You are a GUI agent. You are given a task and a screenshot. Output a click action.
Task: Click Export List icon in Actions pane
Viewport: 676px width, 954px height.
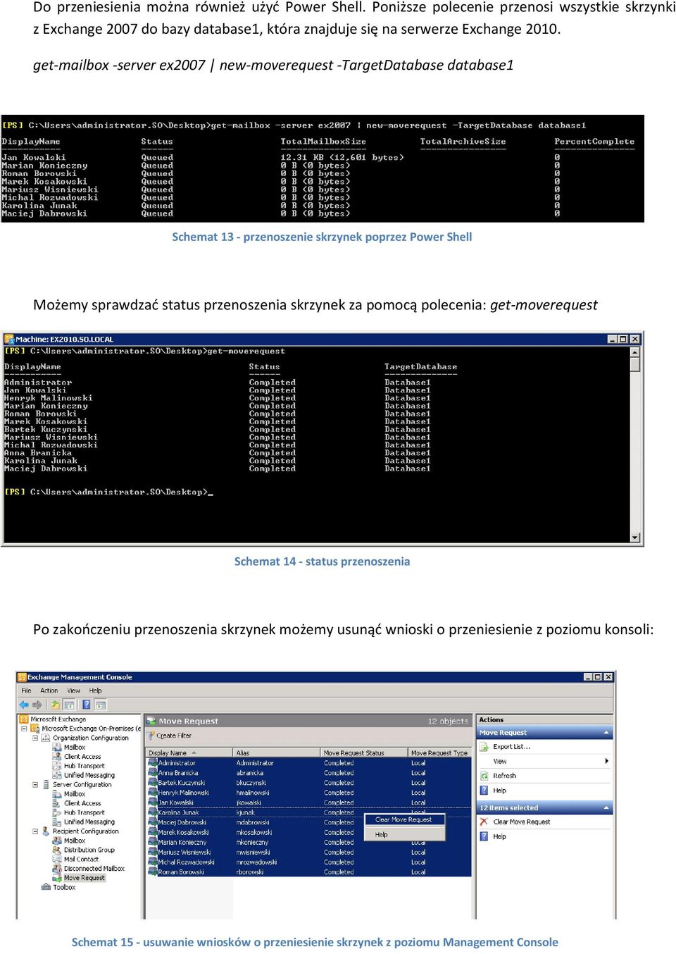click(484, 746)
